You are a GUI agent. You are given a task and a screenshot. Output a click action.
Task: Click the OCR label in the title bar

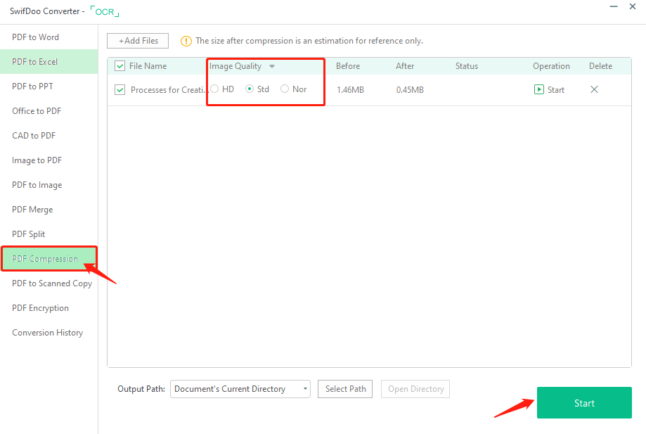tap(104, 11)
